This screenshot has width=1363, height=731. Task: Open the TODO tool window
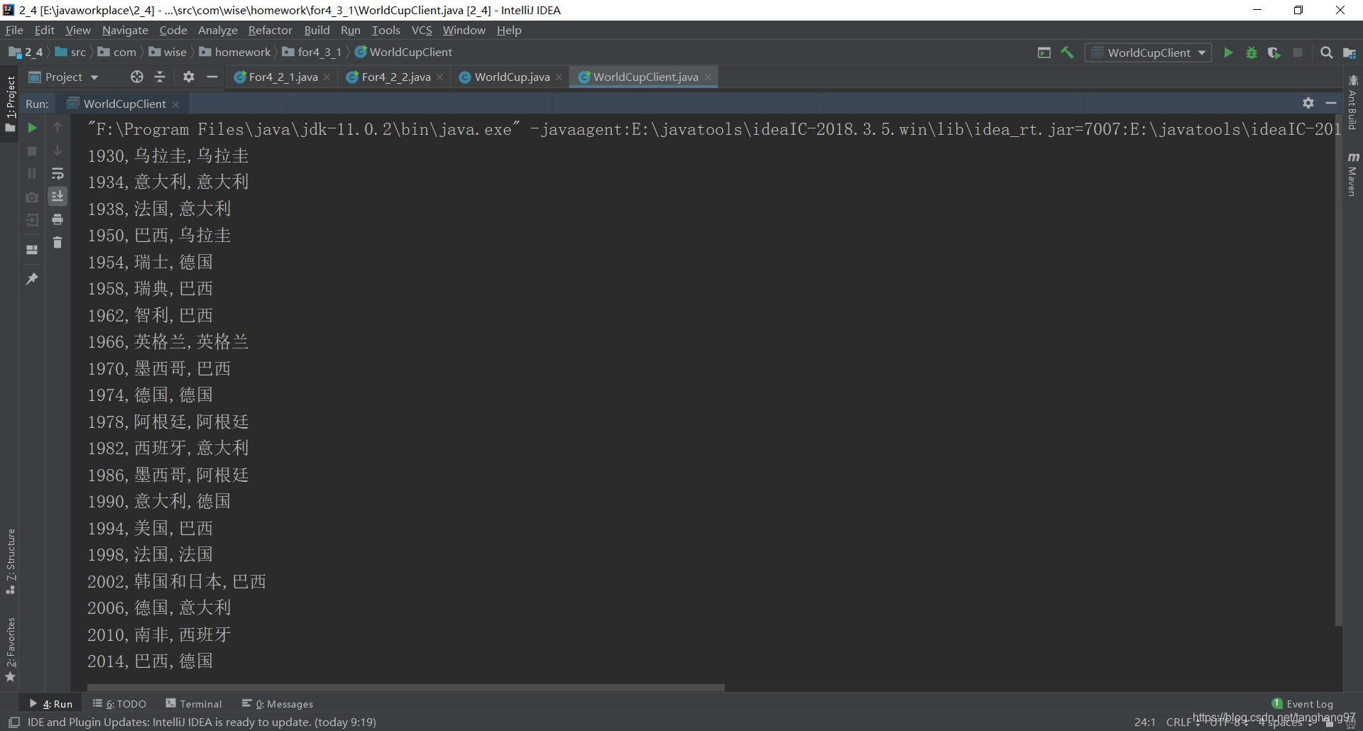click(x=119, y=703)
